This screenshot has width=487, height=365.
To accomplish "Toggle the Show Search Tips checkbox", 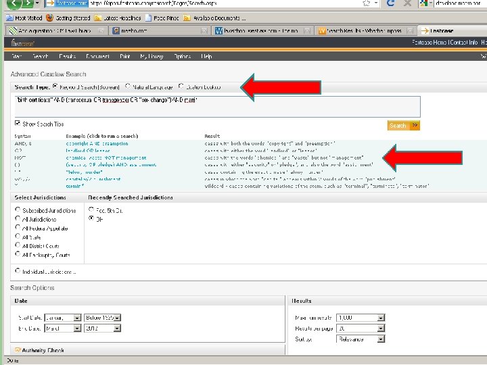I will coord(18,123).
